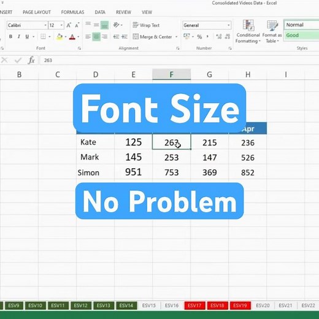This screenshot has height=319, width=319.
Task: Click the Insert Function fx icon
Action: (31, 60)
